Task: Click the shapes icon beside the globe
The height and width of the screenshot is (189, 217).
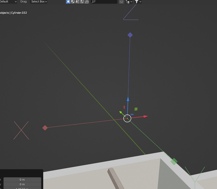Action: click(x=78, y=2)
